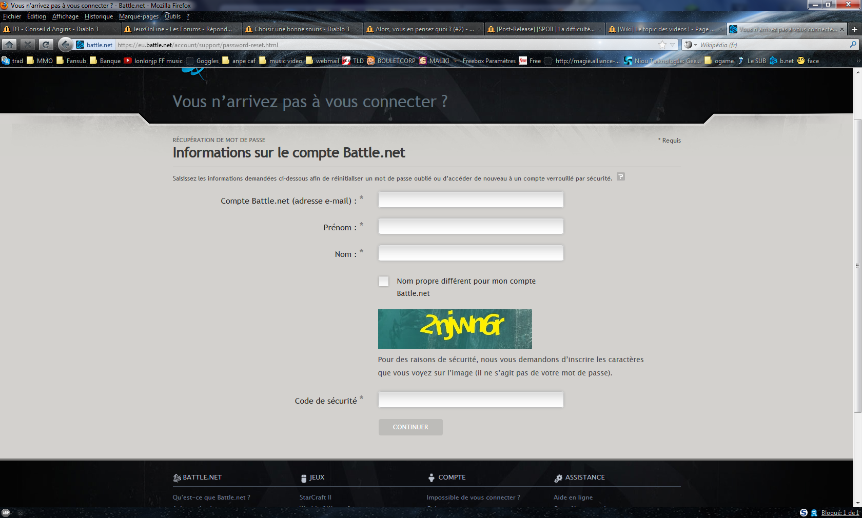Open the Banque bookmark folder
The width and height of the screenshot is (862, 518).
[x=105, y=61]
